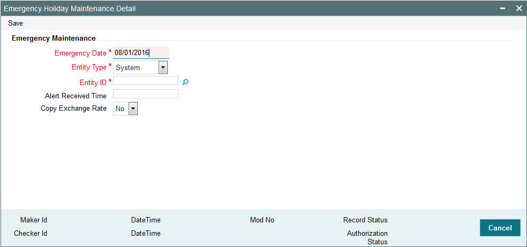
Task: Click the DateTime label beside Checker Id
Action: click(x=146, y=233)
